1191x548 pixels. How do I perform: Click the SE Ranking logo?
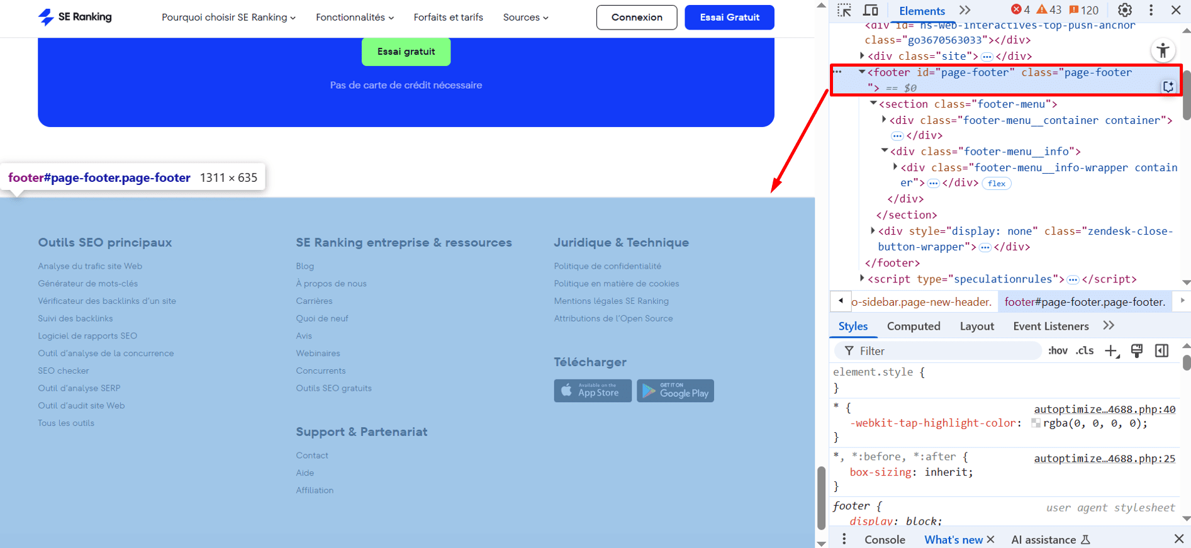tap(75, 17)
